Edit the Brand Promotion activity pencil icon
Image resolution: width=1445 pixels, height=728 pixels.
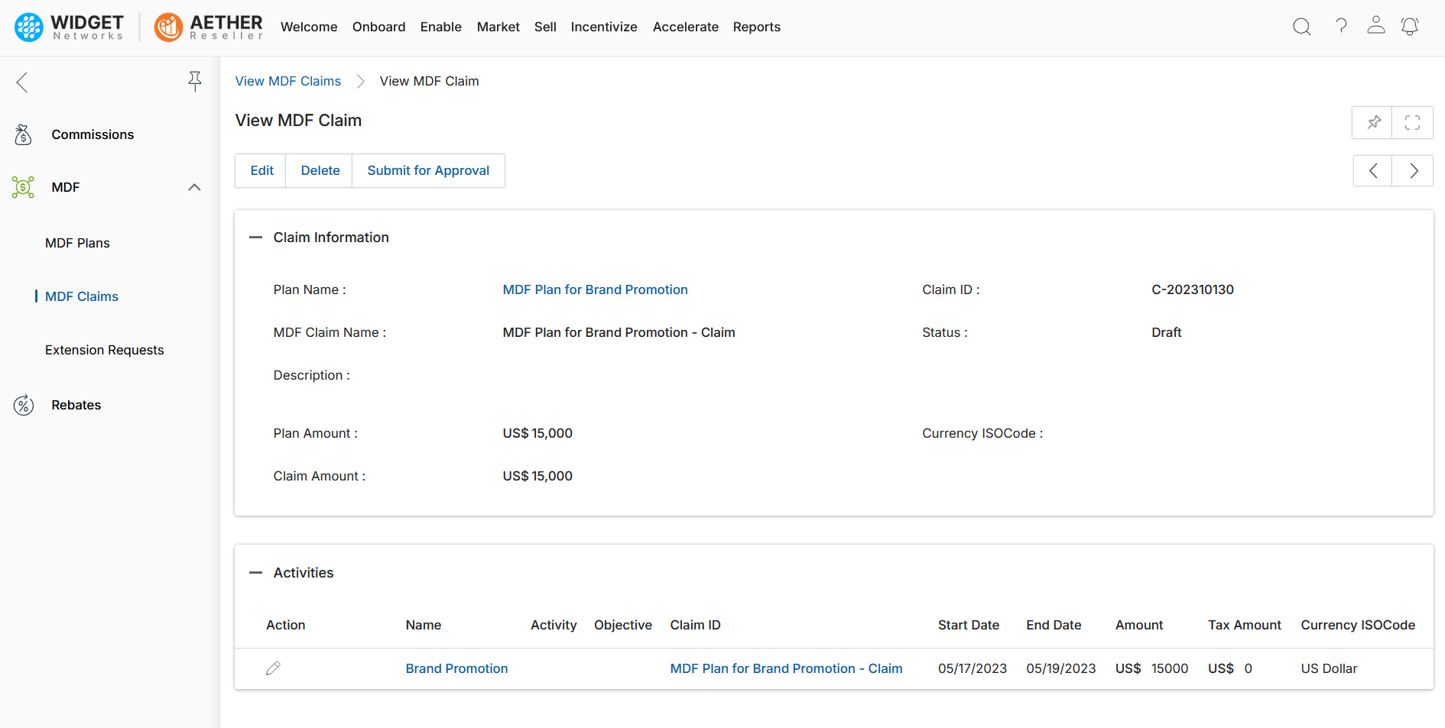(273, 668)
